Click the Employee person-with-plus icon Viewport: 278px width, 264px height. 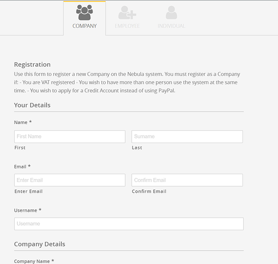coord(127,13)
